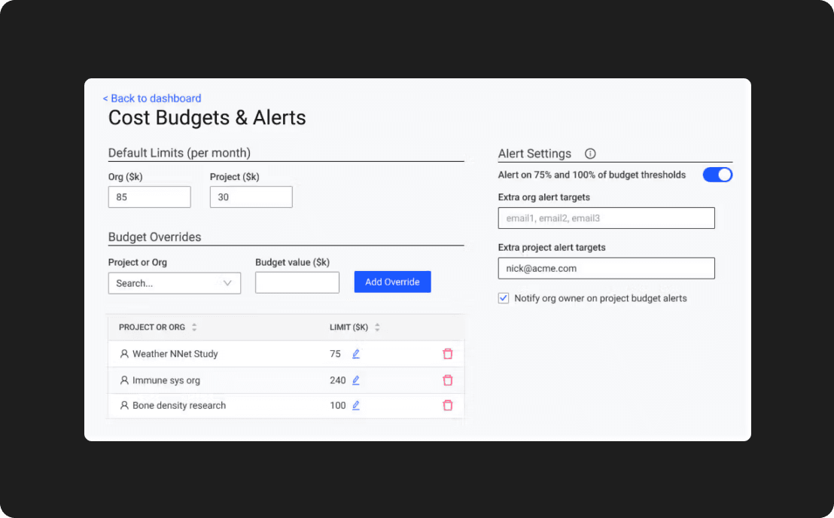Click the person icon beside Weather NNet Study
The height and width of the screenshot is (518, 834).
[123, 353]
